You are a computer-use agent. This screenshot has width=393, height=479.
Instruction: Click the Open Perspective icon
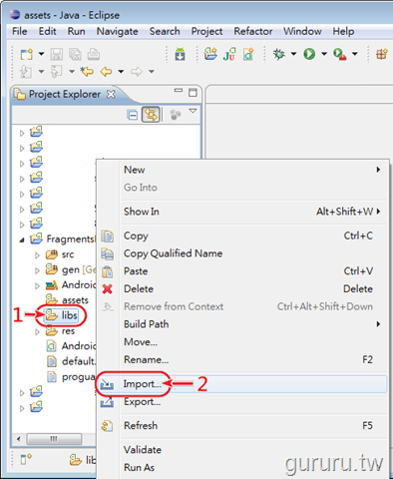pyautogui.click(x=382, y=54)
